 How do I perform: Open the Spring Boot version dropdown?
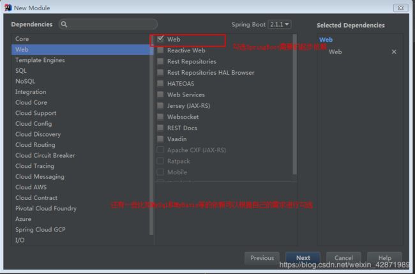[280, 24]
